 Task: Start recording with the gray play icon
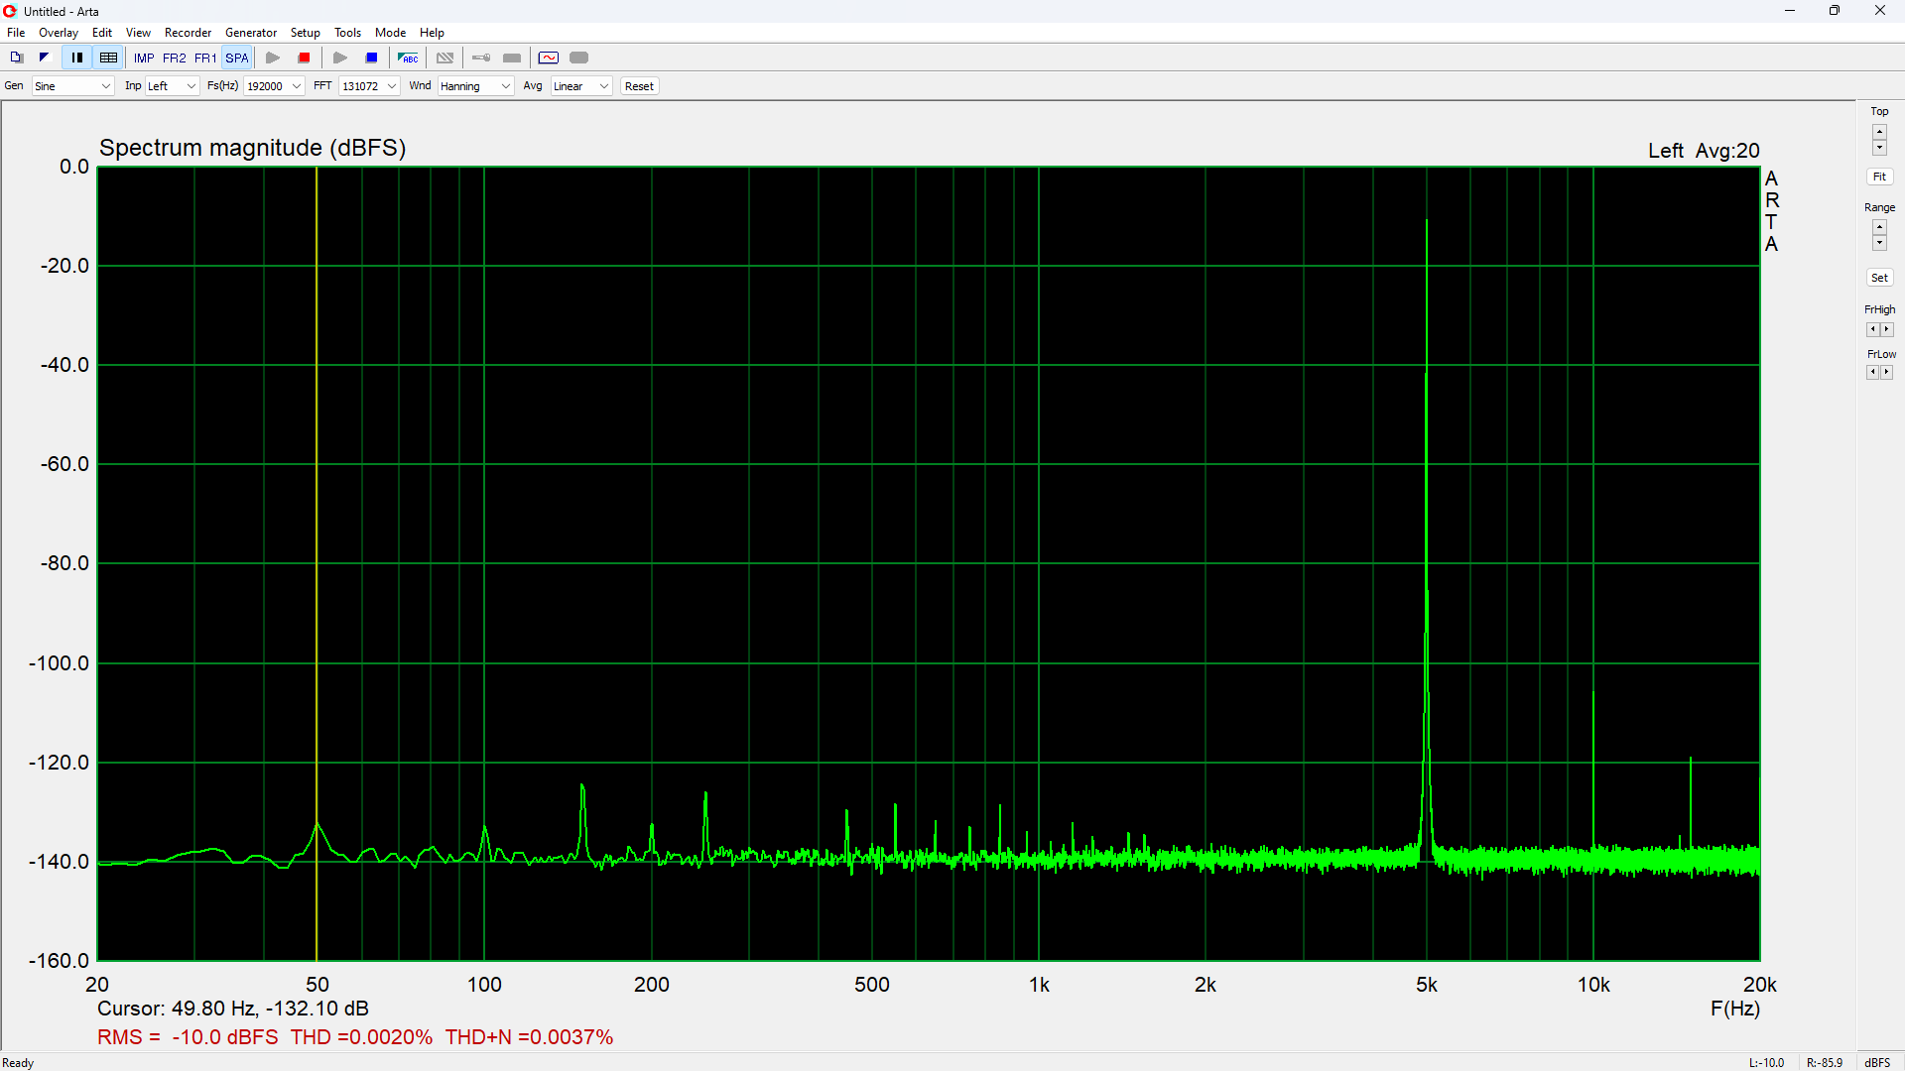(x=273, y=58)
